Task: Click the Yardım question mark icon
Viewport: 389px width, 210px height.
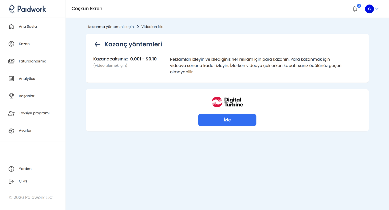Action: pyautogui.click(x=11, y=169)
